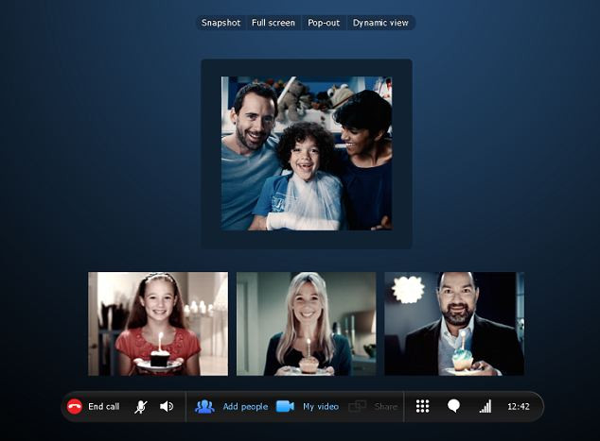The height and width of the screenshot is (441, 600).
Task: Switch to Full screen mode
Action: pos(274,23)
